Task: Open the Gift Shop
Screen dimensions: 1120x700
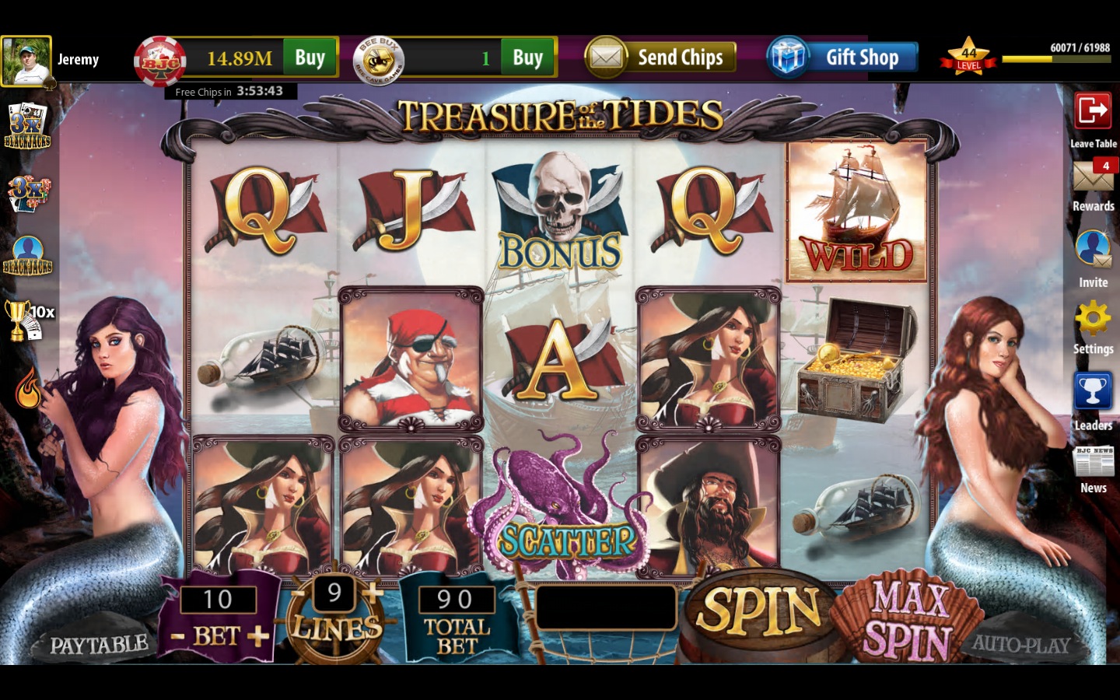Action: [842, 58]
